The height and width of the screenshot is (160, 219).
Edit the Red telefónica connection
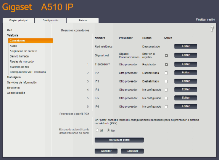(x=186, y=46)
